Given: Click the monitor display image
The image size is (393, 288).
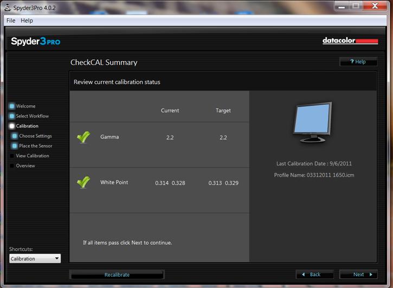Looking at the screenshot, I should tap(313, 122).
